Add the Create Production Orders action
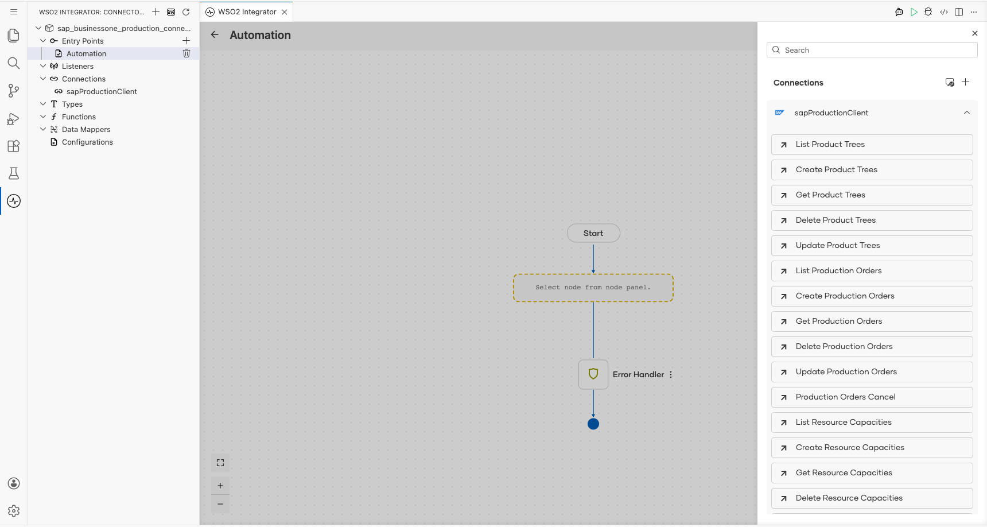Viewport: 987px width, 527px height. click(872, 296)
